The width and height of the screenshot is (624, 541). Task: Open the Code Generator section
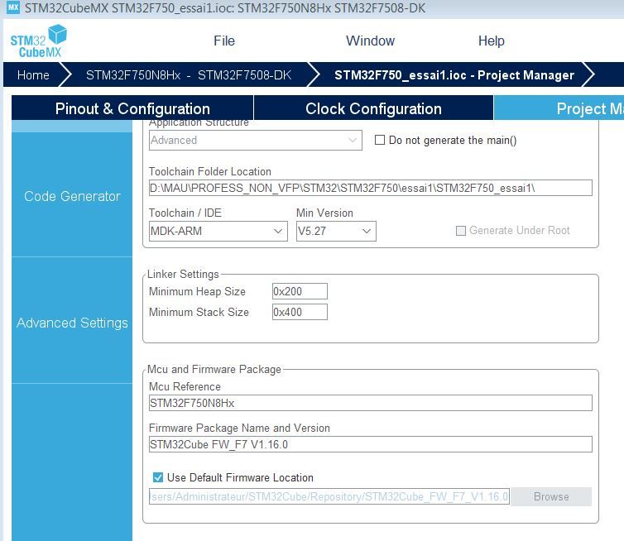72,196
